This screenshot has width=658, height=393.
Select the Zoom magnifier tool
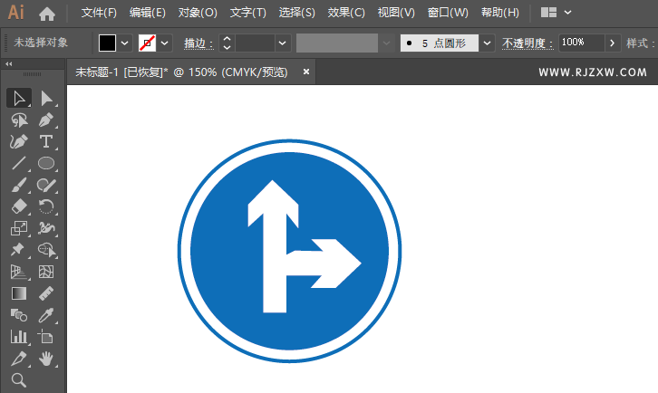coord(18,380)
